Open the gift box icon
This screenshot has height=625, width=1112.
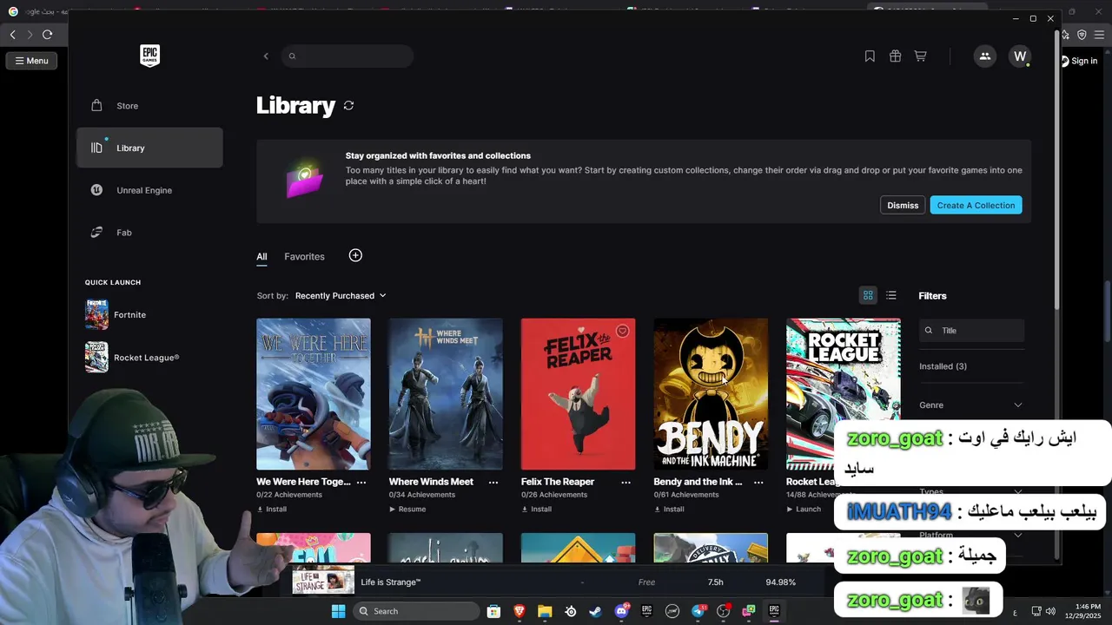[x=895, y=56]
